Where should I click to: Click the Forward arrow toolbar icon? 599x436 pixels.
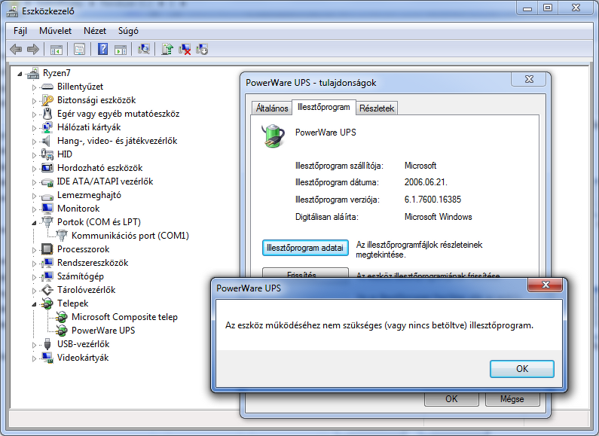click(x=33, y=49)
